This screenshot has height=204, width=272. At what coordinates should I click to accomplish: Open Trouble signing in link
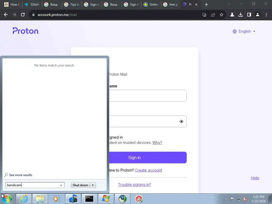[134, 185]
